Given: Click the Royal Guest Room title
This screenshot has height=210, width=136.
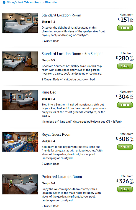Looking at the screenshot, I should (x=57, y=135).
